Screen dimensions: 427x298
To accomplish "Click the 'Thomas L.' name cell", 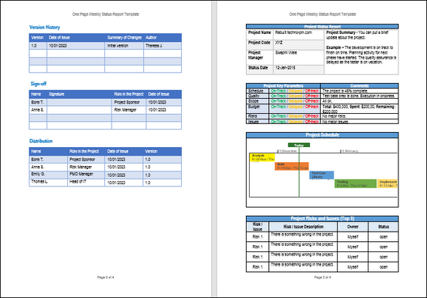I will 40,182.
